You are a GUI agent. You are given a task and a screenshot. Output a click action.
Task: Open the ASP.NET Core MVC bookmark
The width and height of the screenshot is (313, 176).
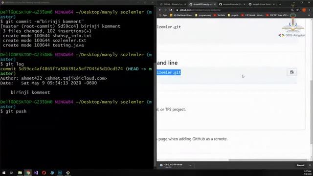[x=277, y=15]
